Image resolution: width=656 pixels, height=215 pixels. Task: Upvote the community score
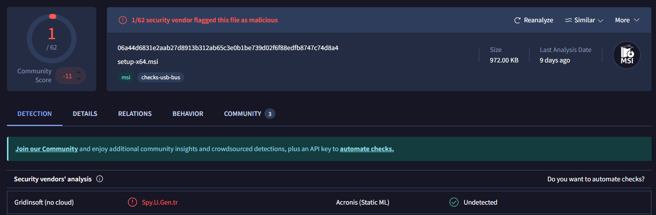pos(78,72)
